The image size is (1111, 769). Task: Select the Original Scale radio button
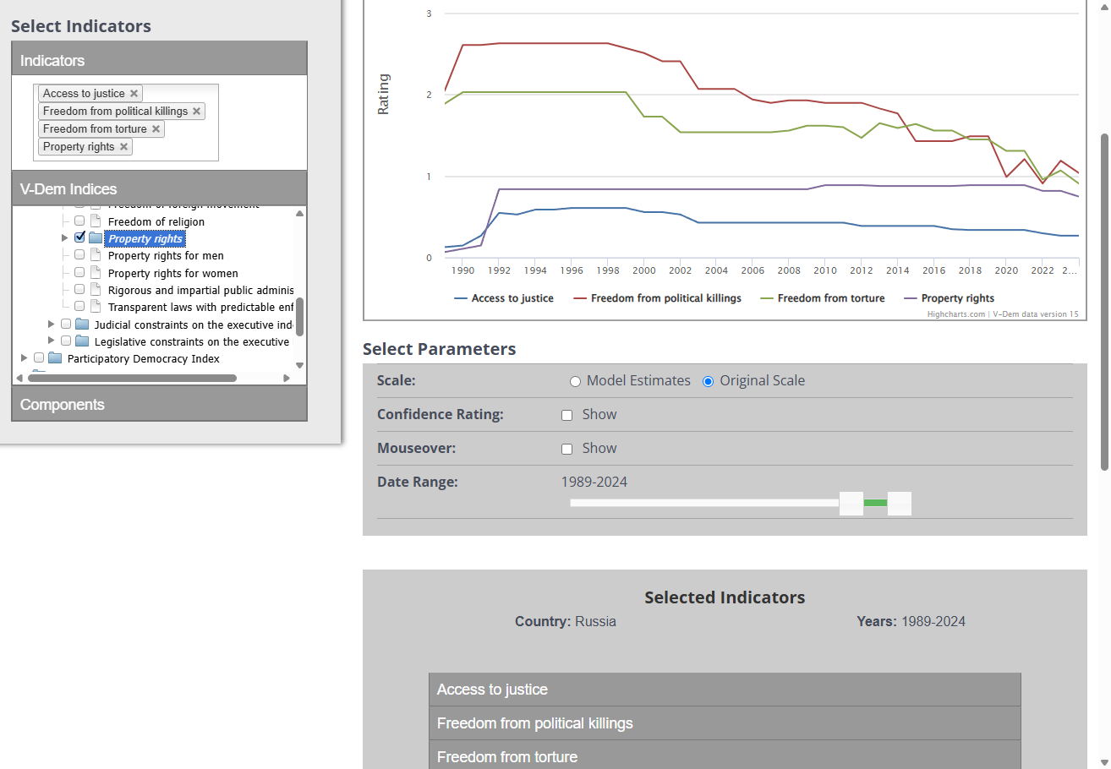[x=709, y=381]
